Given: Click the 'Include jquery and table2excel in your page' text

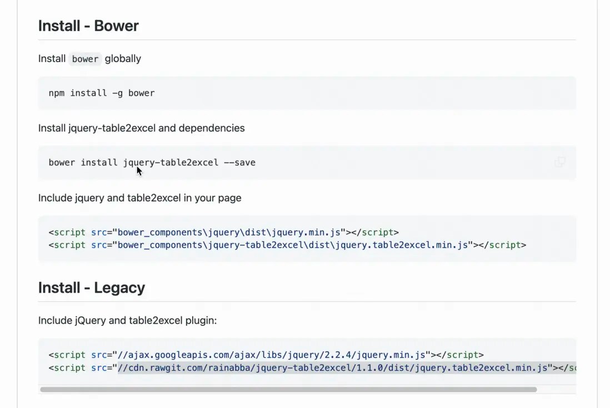Looking at the screenshot, I should tap(139, 197).
